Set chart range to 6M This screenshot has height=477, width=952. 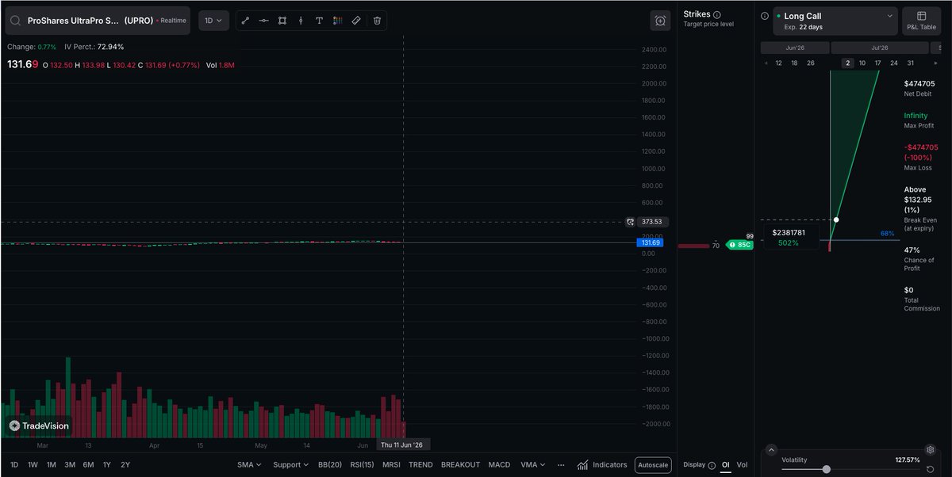coord(88,465)
